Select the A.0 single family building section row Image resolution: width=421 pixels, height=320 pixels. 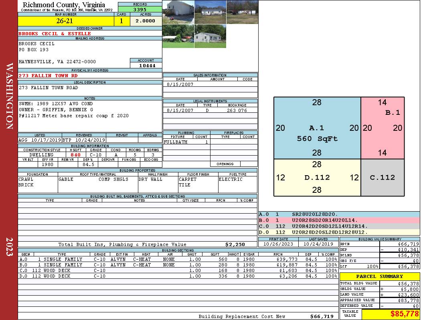coord(178,259)
